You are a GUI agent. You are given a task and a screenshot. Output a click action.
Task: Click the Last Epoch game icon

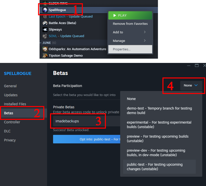tap(45, 17)
